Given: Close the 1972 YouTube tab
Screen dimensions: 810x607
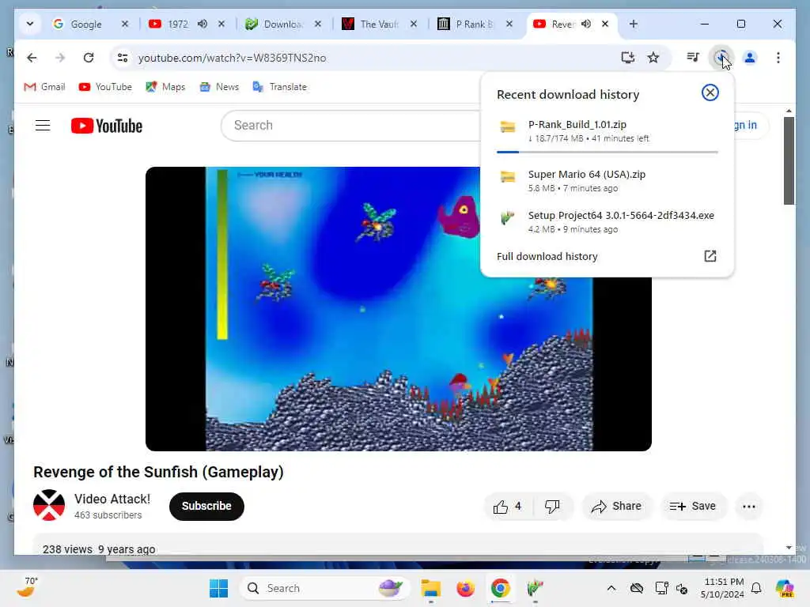Looking at the screenshot, I should (x=221, y=24).
